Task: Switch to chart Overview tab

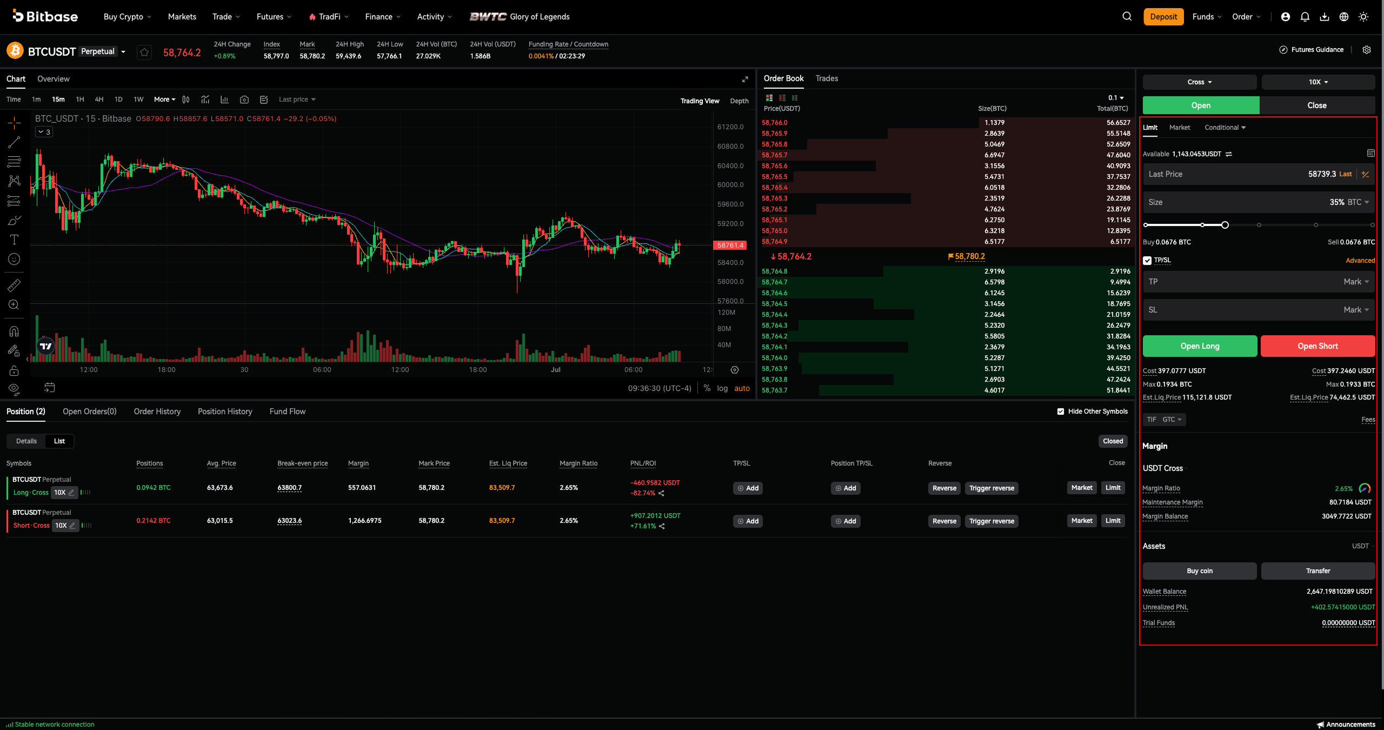Action: click(x=54, y=79)
